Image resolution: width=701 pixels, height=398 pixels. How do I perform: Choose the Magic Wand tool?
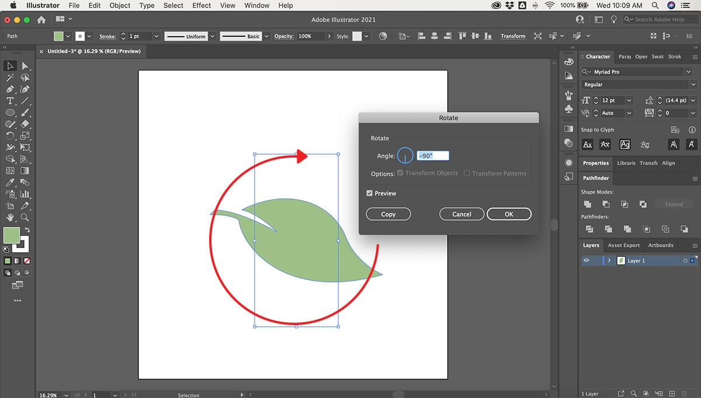coord(10,78)
